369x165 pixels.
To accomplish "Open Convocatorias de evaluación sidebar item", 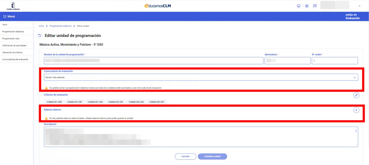I will coord(15,59).
